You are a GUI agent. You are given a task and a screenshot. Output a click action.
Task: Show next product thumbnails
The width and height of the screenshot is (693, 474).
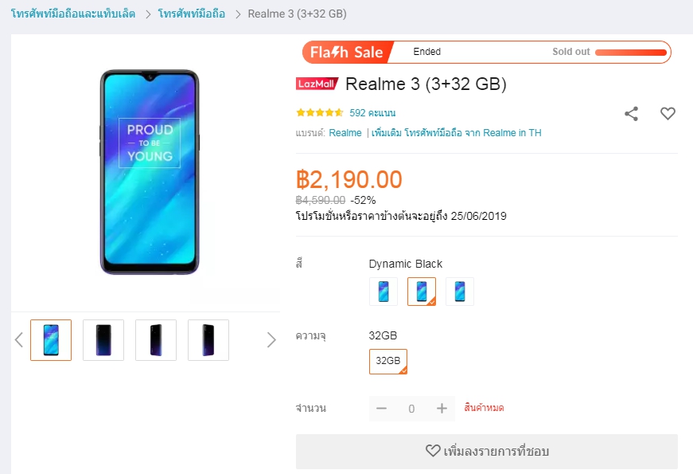(x=271, y=340)
